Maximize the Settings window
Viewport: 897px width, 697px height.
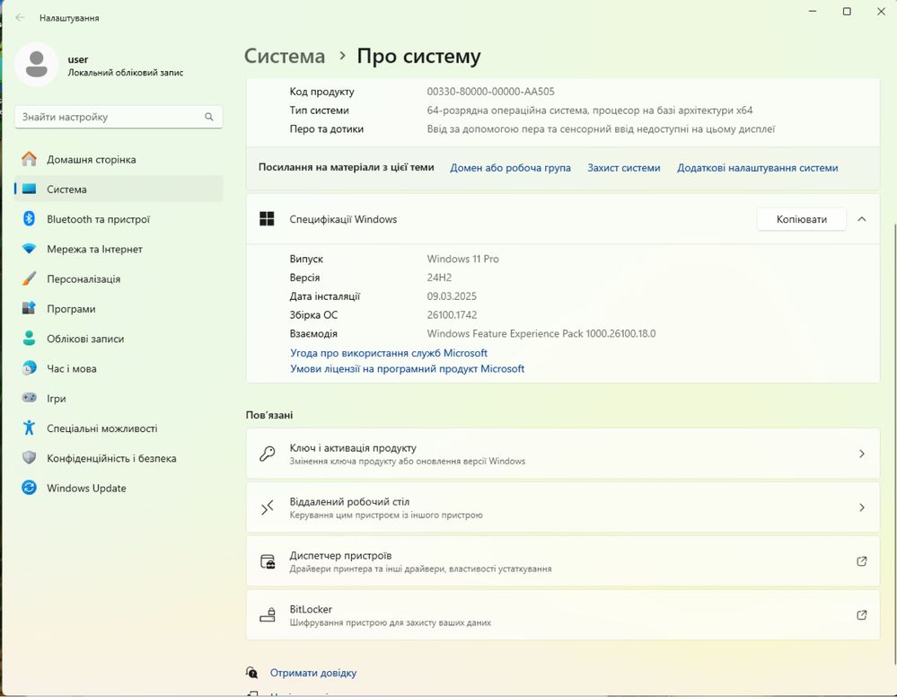(847, 12)
